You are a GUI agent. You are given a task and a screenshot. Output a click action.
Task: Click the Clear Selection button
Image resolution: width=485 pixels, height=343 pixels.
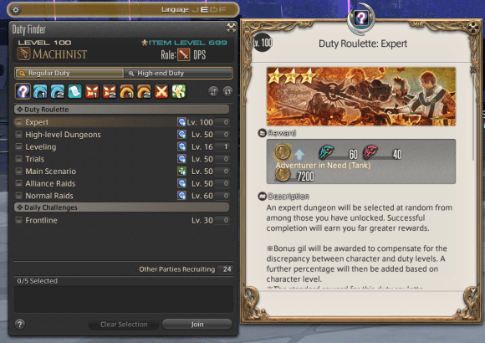[x=124, y=324]
